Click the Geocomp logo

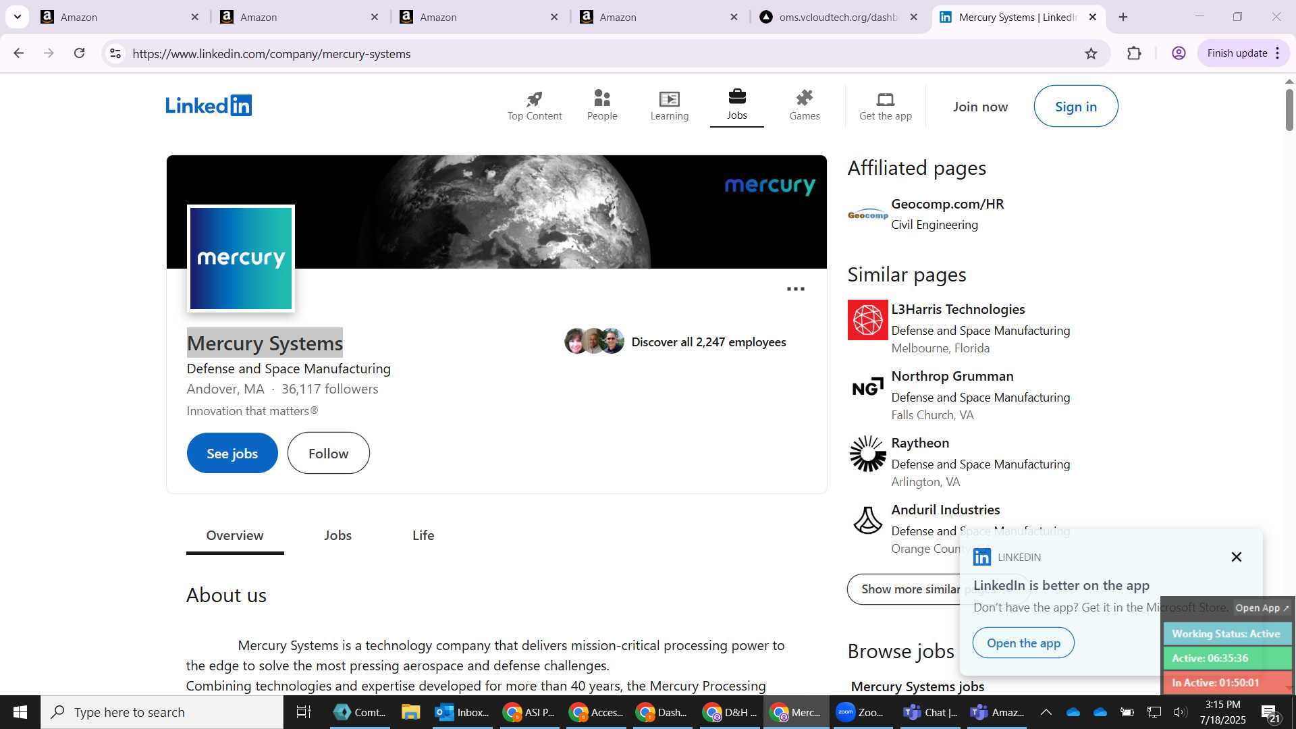[x=868, y=215]
